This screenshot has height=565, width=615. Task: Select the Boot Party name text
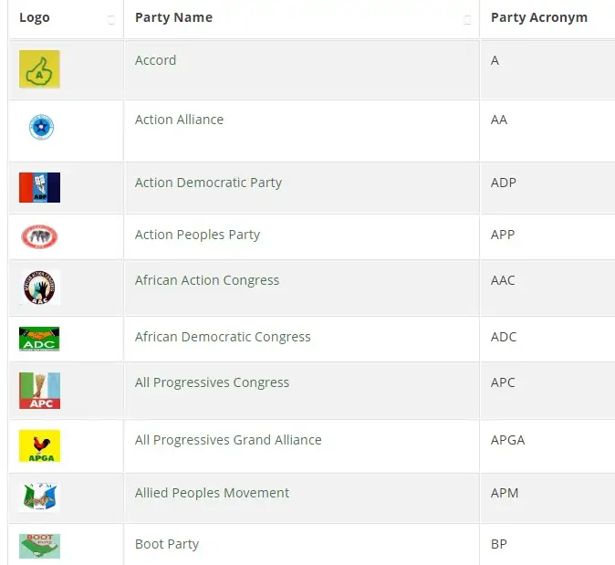pos(167,544)
